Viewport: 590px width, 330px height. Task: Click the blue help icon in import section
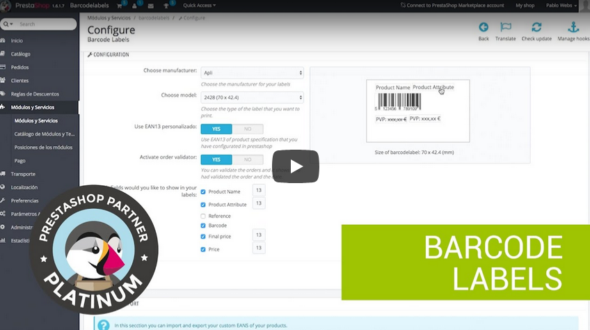coord(104,325)
